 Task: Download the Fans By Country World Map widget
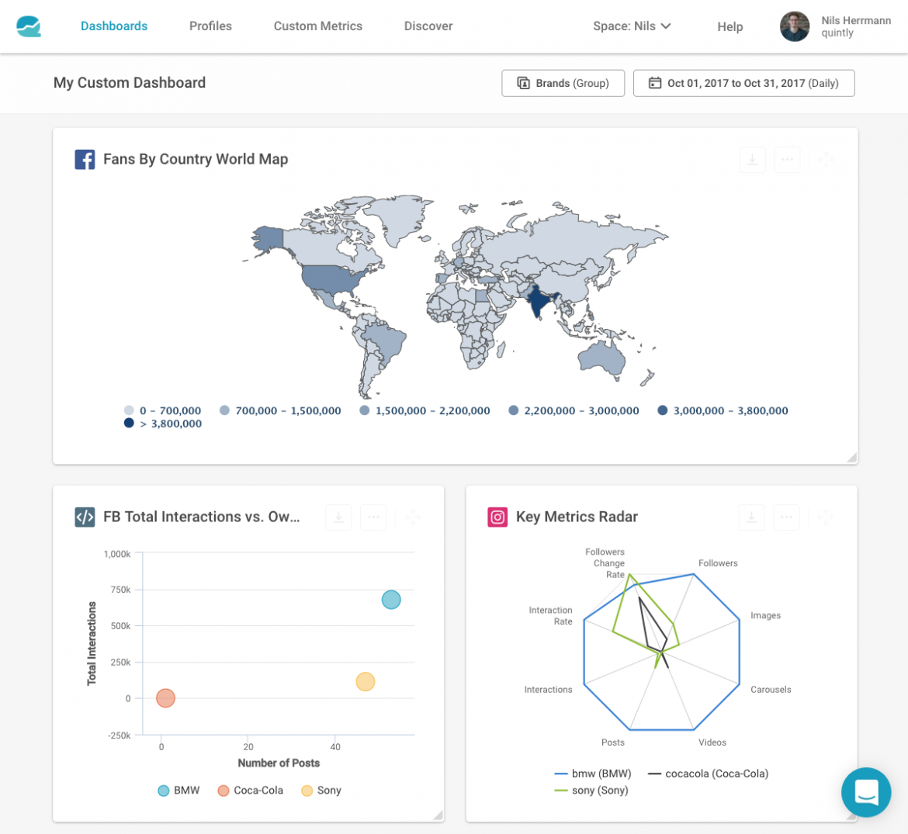752,159
